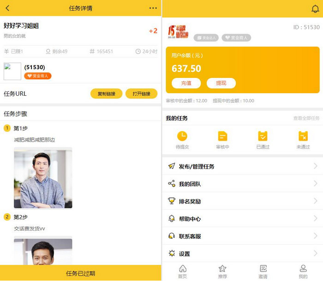The width and height of the screenshot is (323, 281).
Task: Click the 任务已过期 bottom bar button
Action: point(81,273)
